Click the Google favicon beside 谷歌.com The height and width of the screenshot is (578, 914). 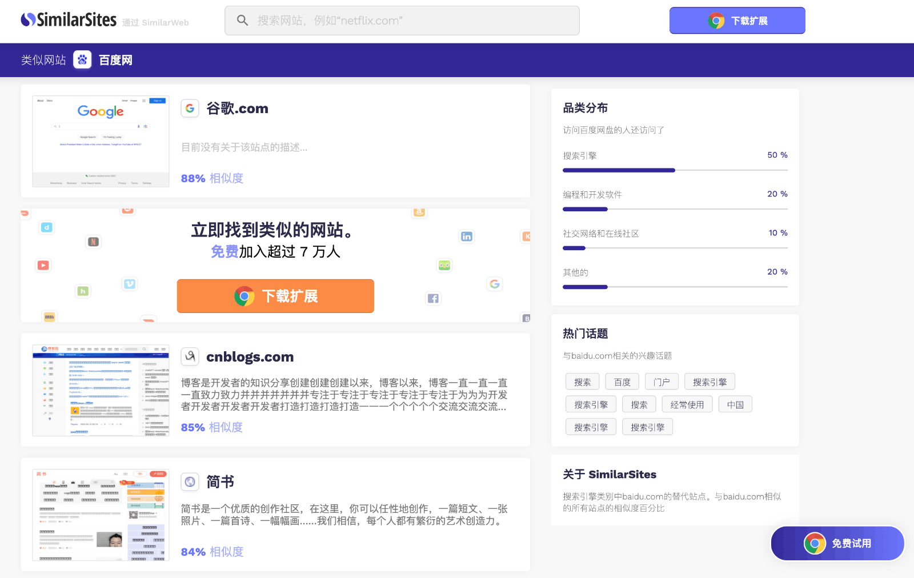pyautogui.click(x=190, y=109)
